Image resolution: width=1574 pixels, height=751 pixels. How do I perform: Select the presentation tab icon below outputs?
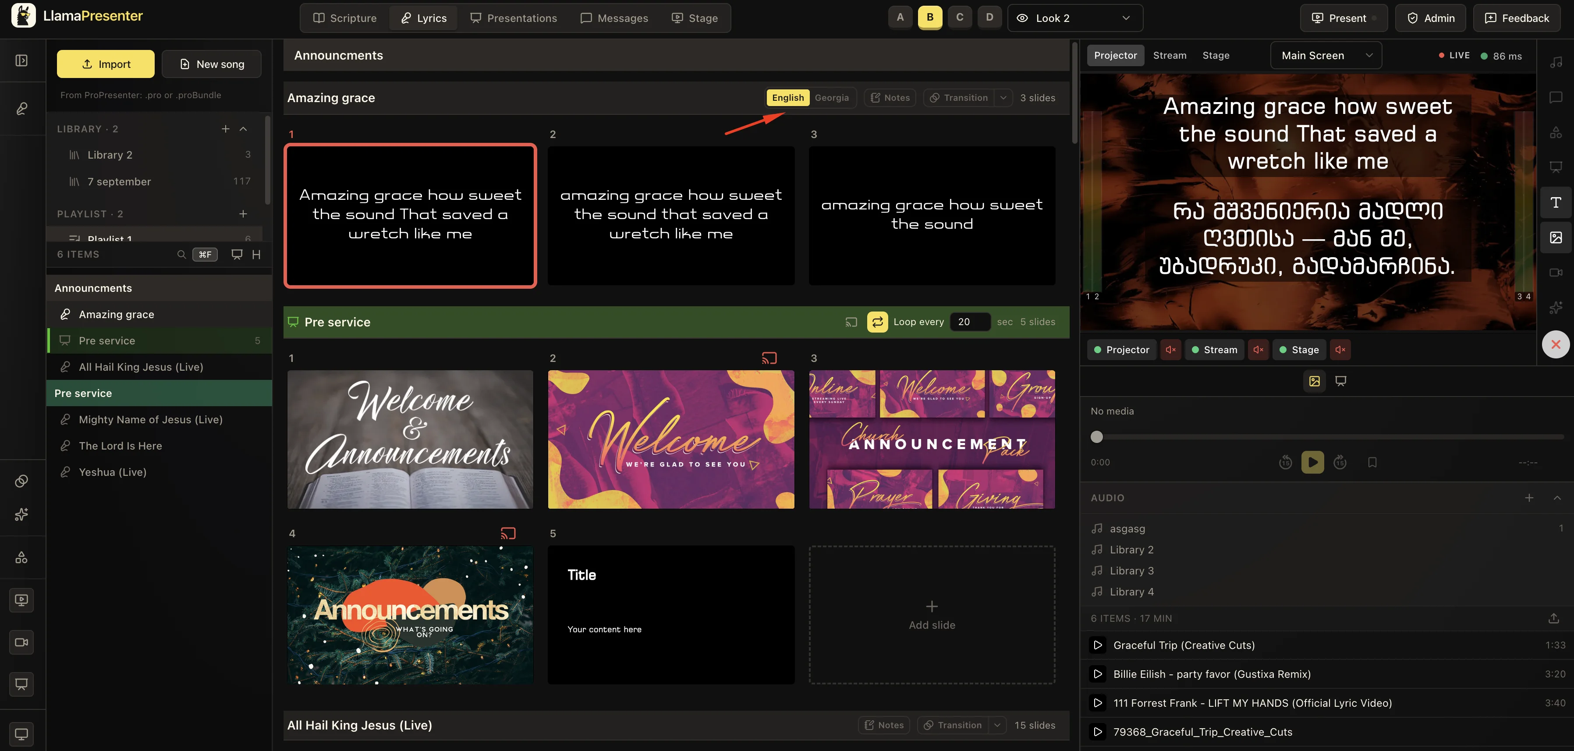1340,381
